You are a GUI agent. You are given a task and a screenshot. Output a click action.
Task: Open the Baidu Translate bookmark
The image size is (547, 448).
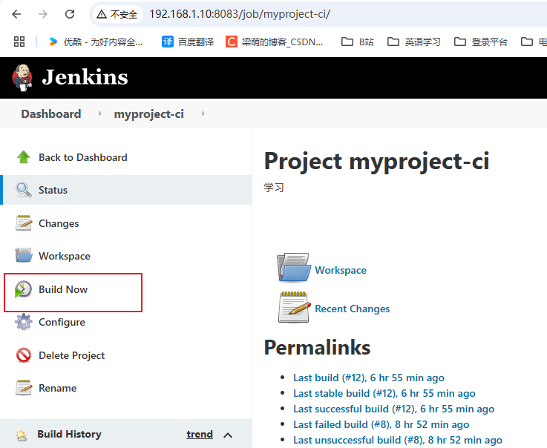pos(188,42)
